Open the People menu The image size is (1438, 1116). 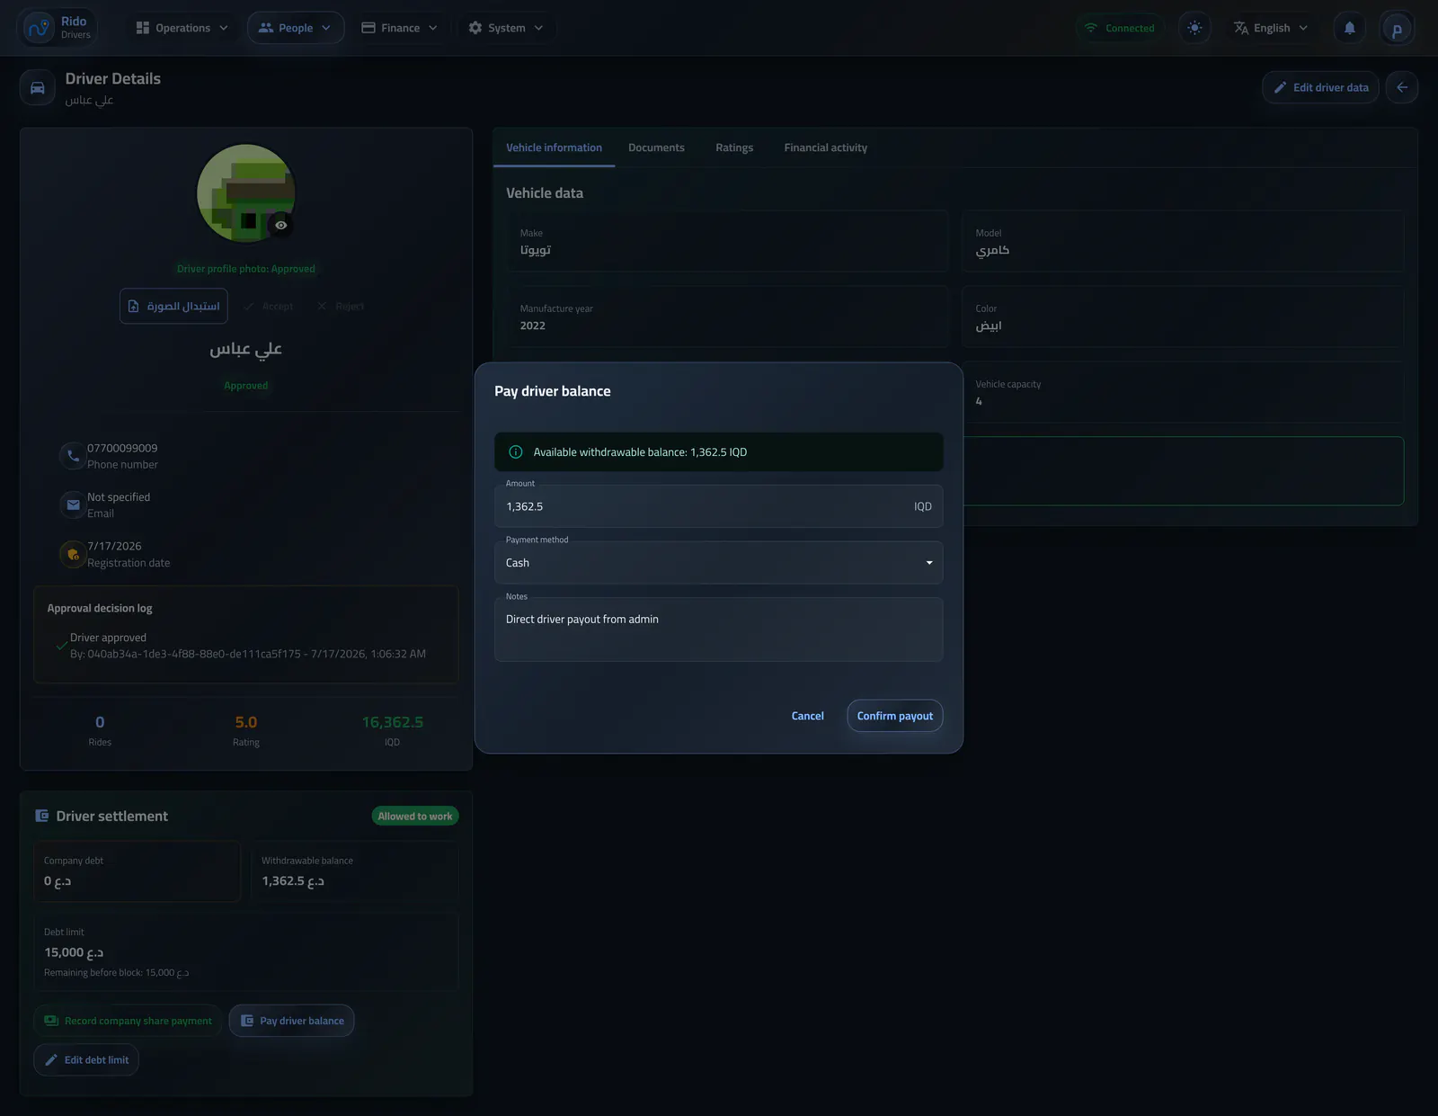(296, 28)
